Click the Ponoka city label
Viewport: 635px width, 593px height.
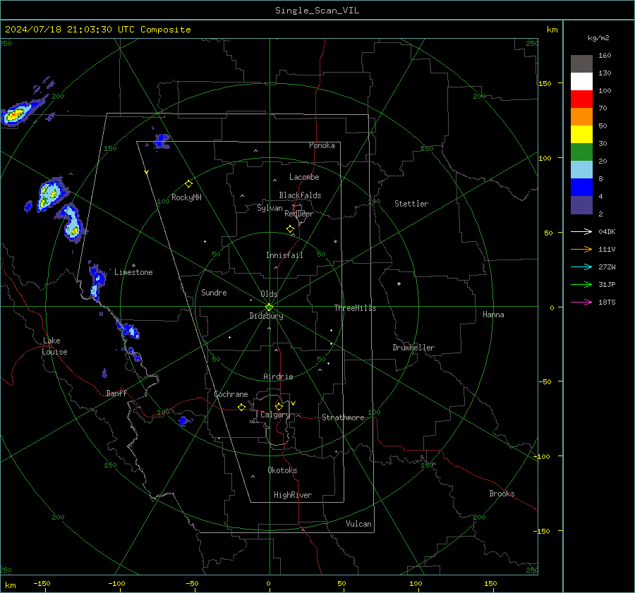point(322,145)
